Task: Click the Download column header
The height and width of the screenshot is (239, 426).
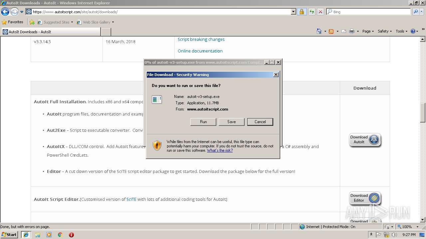Action: (x=365, y=88)
